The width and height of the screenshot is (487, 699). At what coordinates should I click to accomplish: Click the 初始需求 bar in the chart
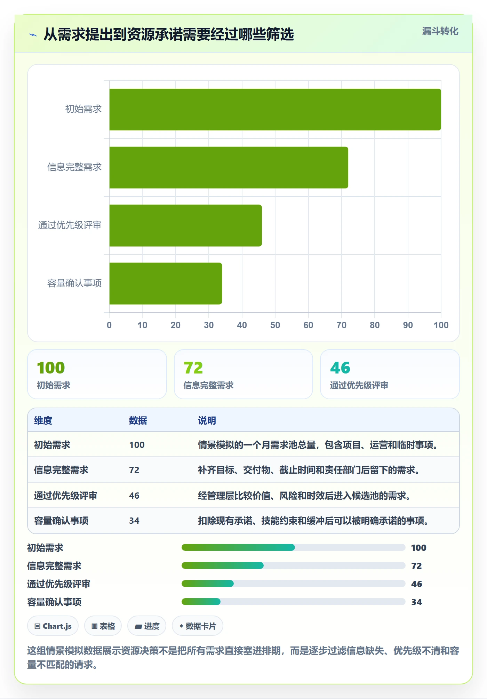coord(275,110)
